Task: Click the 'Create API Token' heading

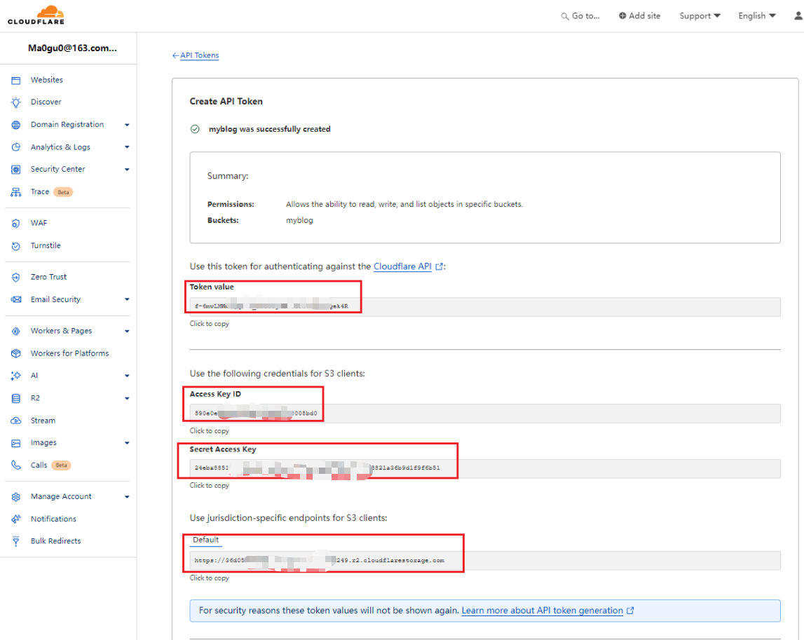Action: (226, 102)
